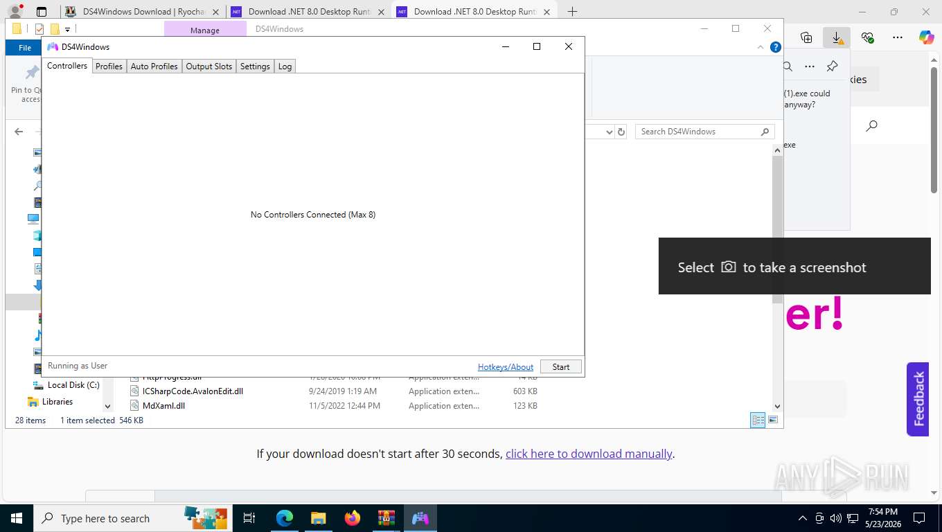942x532 pixels.
Task: Click the Explorer quick access Properties checkmark icon
Action: (x=39, y=29)
